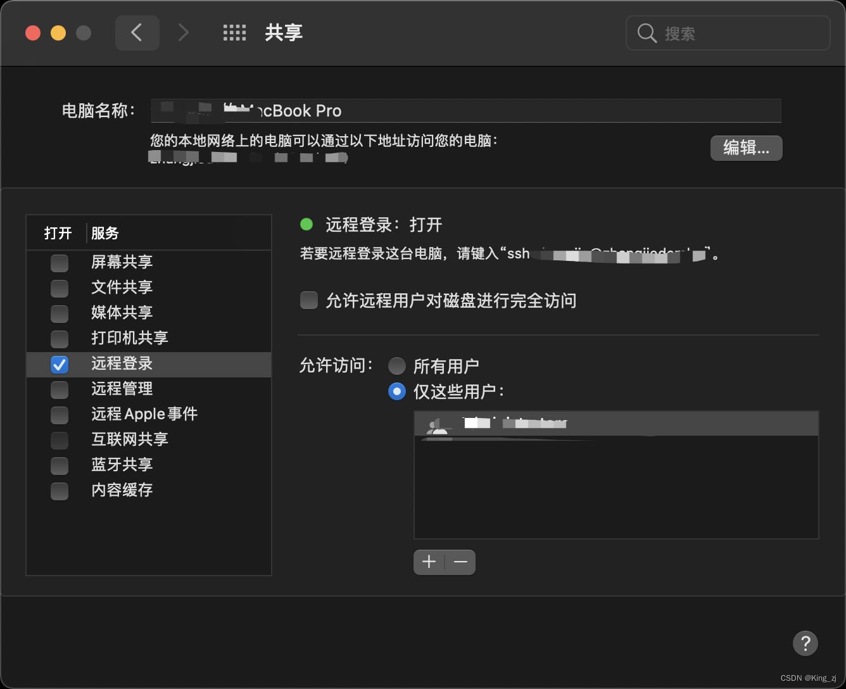Check 允许远程用户对磁盘进行完全访问
This screenshot has height=689, width=846.
click(309, 300)
